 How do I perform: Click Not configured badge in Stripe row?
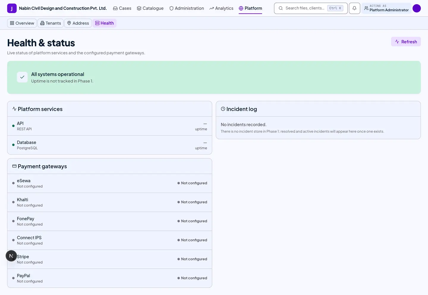point(192,259)
